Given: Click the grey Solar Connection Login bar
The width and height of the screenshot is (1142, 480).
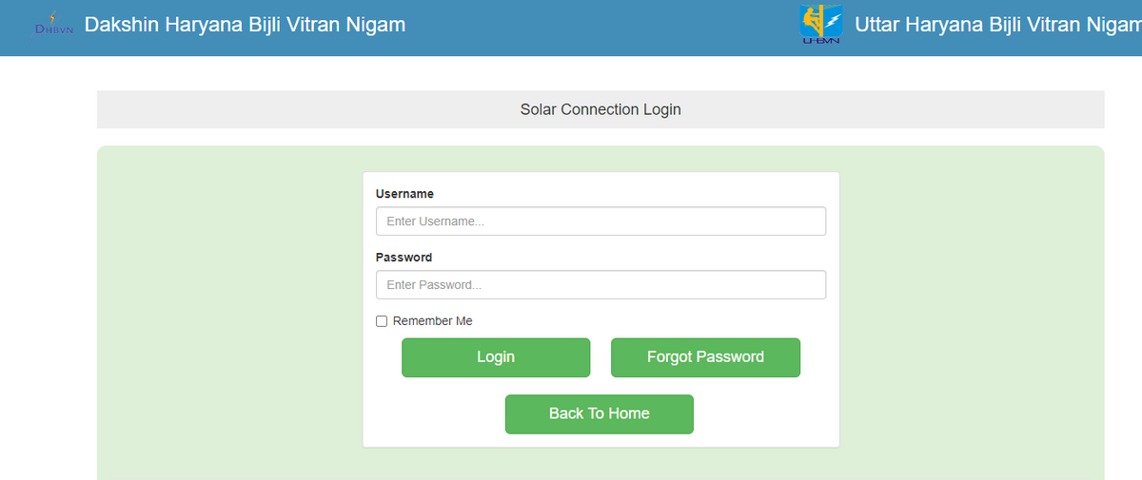Looking at the screenshot, I should pyautogui.click(x=285, y=109).
